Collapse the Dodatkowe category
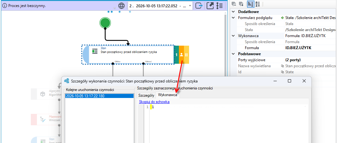Viewport: 337px width, 143px height. point(233,12)
